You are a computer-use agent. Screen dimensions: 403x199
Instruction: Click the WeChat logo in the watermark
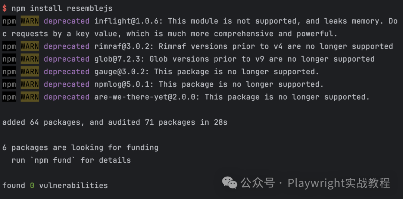[229, 182]
